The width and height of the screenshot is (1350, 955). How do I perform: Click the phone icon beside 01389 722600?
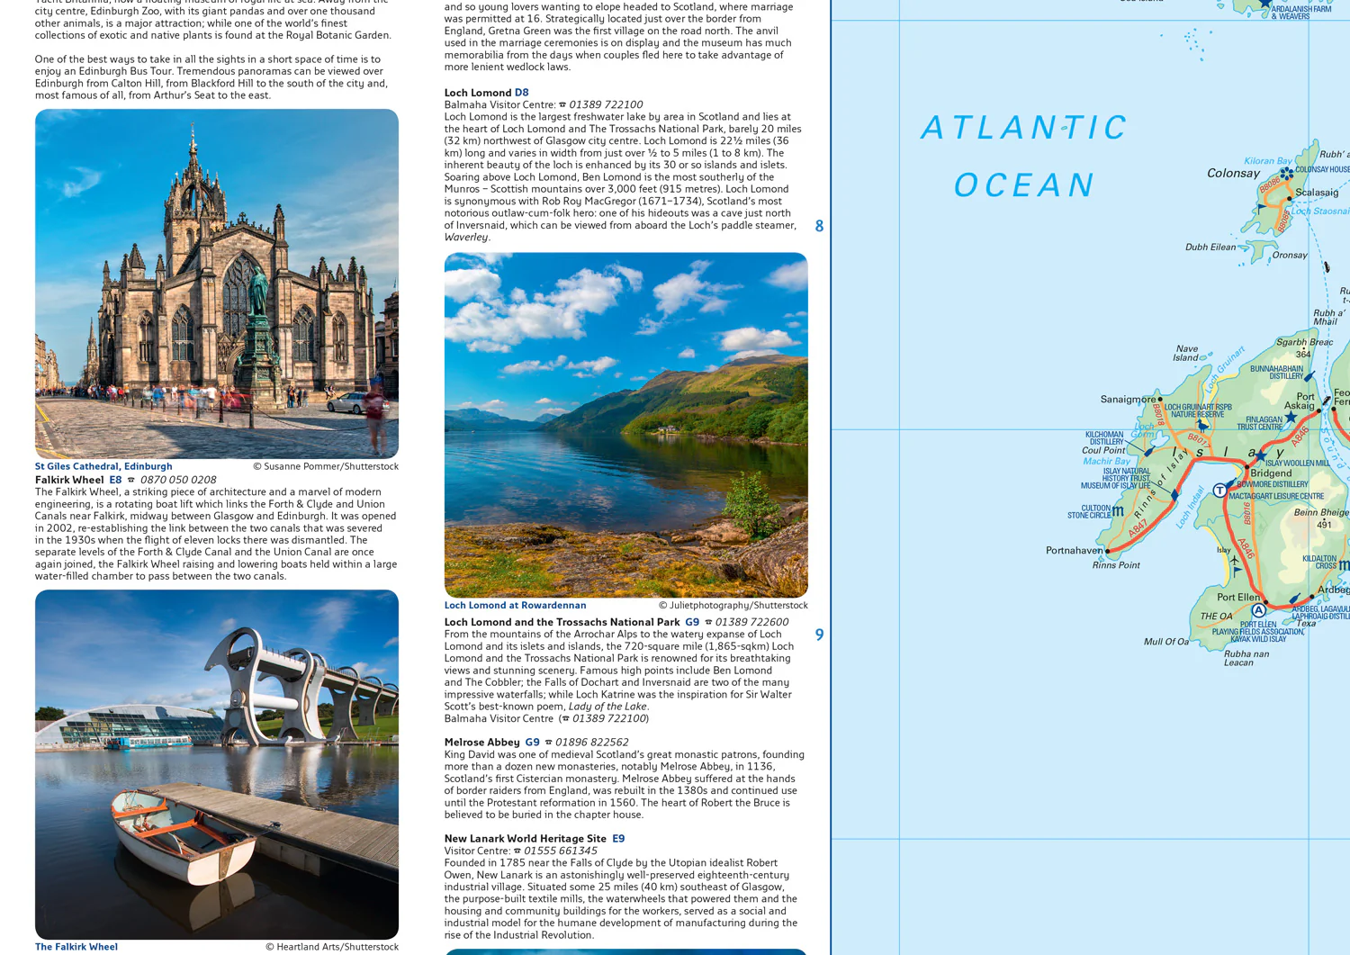(708, 622)
